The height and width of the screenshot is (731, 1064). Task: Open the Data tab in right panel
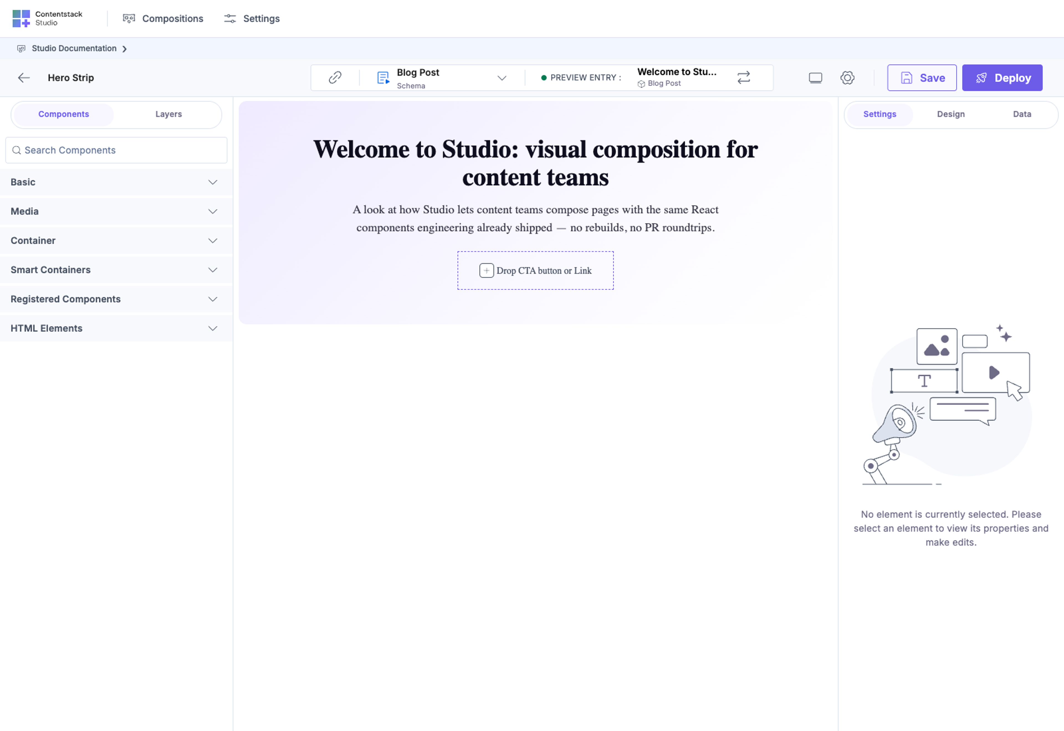click(1022, 115)
